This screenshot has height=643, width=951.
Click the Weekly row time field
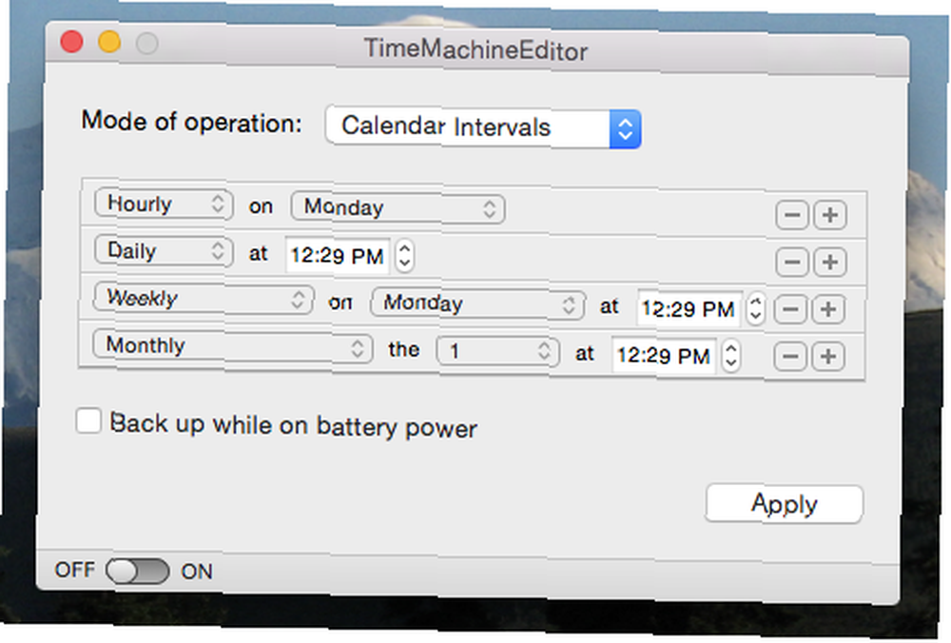pyautogui.click(x=689, y=309)
